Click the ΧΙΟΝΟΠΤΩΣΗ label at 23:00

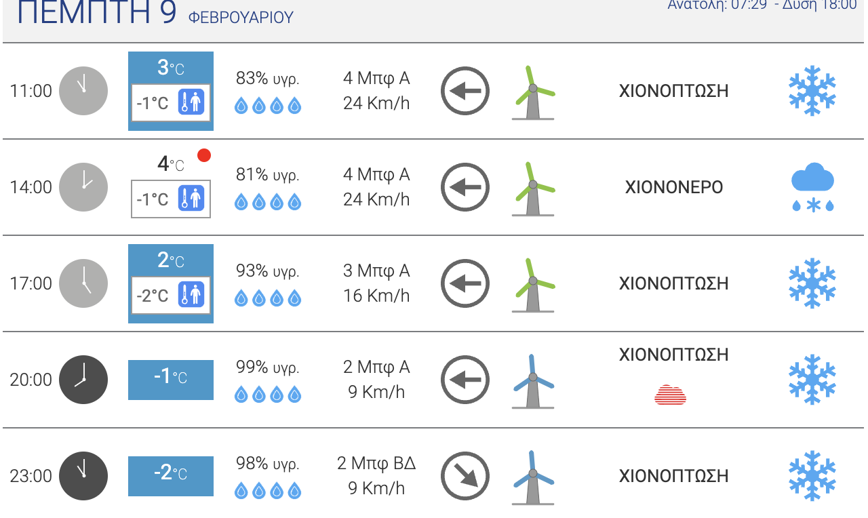pos(674,476)
